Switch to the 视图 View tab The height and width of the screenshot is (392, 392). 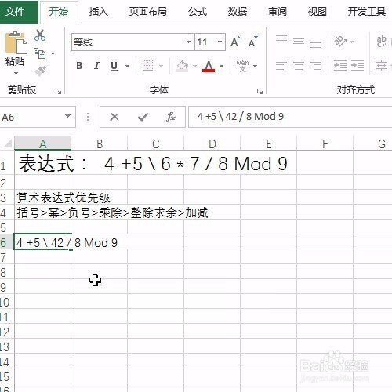pos(317,12)
